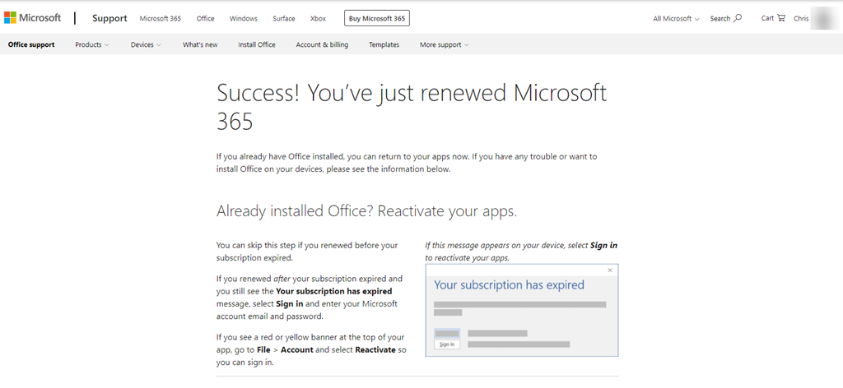
Task: Expand the Devices dropdown menu
Action: click(x=146, y=44)
